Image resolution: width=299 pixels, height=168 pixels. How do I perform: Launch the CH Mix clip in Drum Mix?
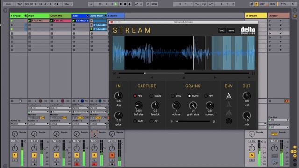[x=52, y=21]
